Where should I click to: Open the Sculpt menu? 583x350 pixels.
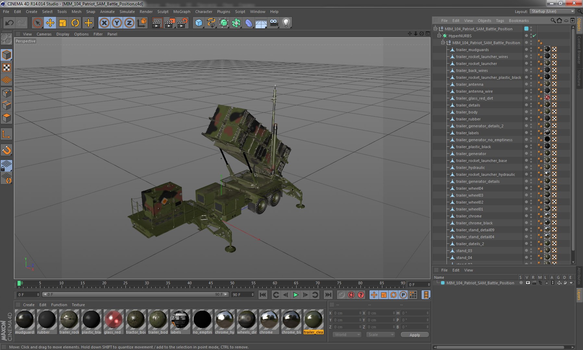163,11
